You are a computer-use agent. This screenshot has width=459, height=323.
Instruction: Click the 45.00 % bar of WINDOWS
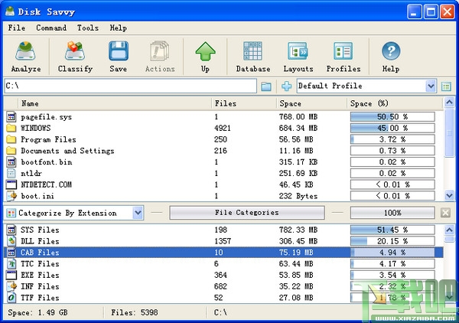[392, 128]
